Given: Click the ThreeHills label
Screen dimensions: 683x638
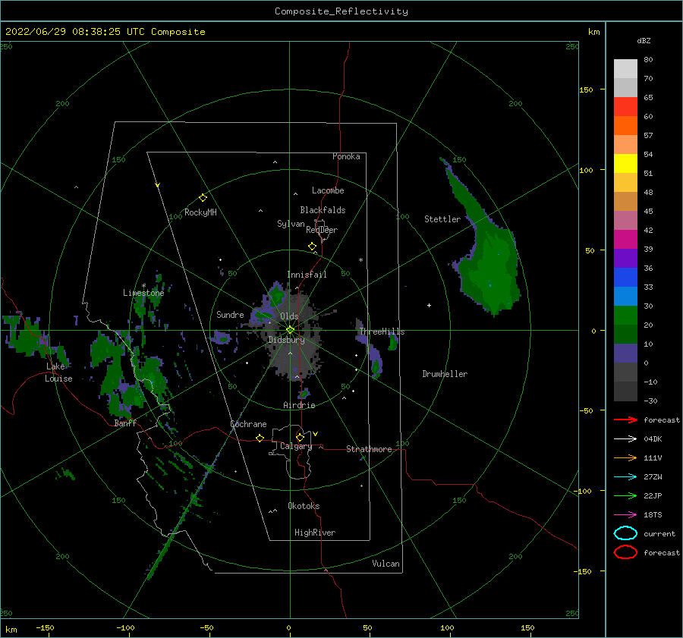Looking at the screenshot, I should click(x=382, y=332).
